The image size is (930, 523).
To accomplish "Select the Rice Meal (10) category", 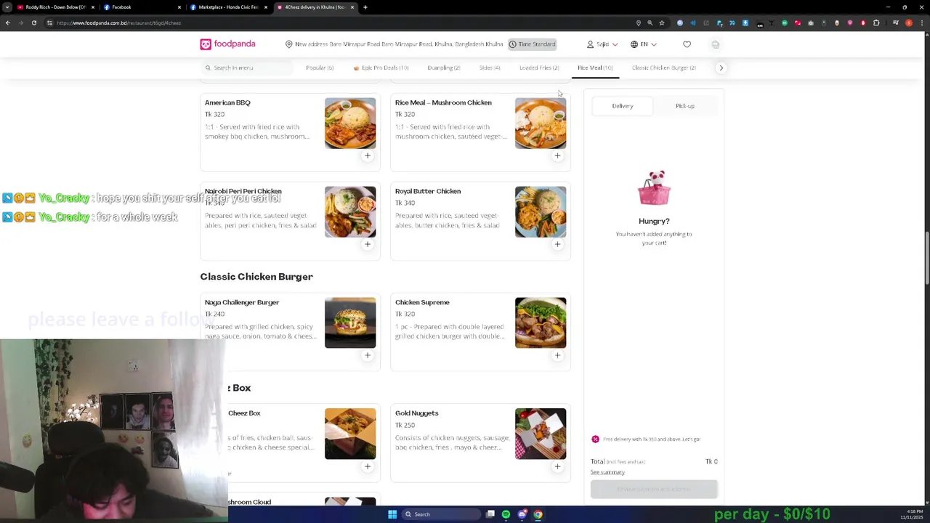I will (x=595, y=68).
